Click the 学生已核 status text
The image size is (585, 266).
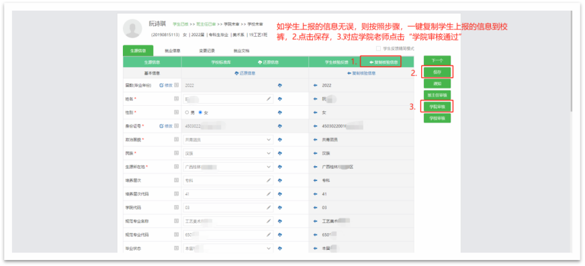(x=181, y=24)
